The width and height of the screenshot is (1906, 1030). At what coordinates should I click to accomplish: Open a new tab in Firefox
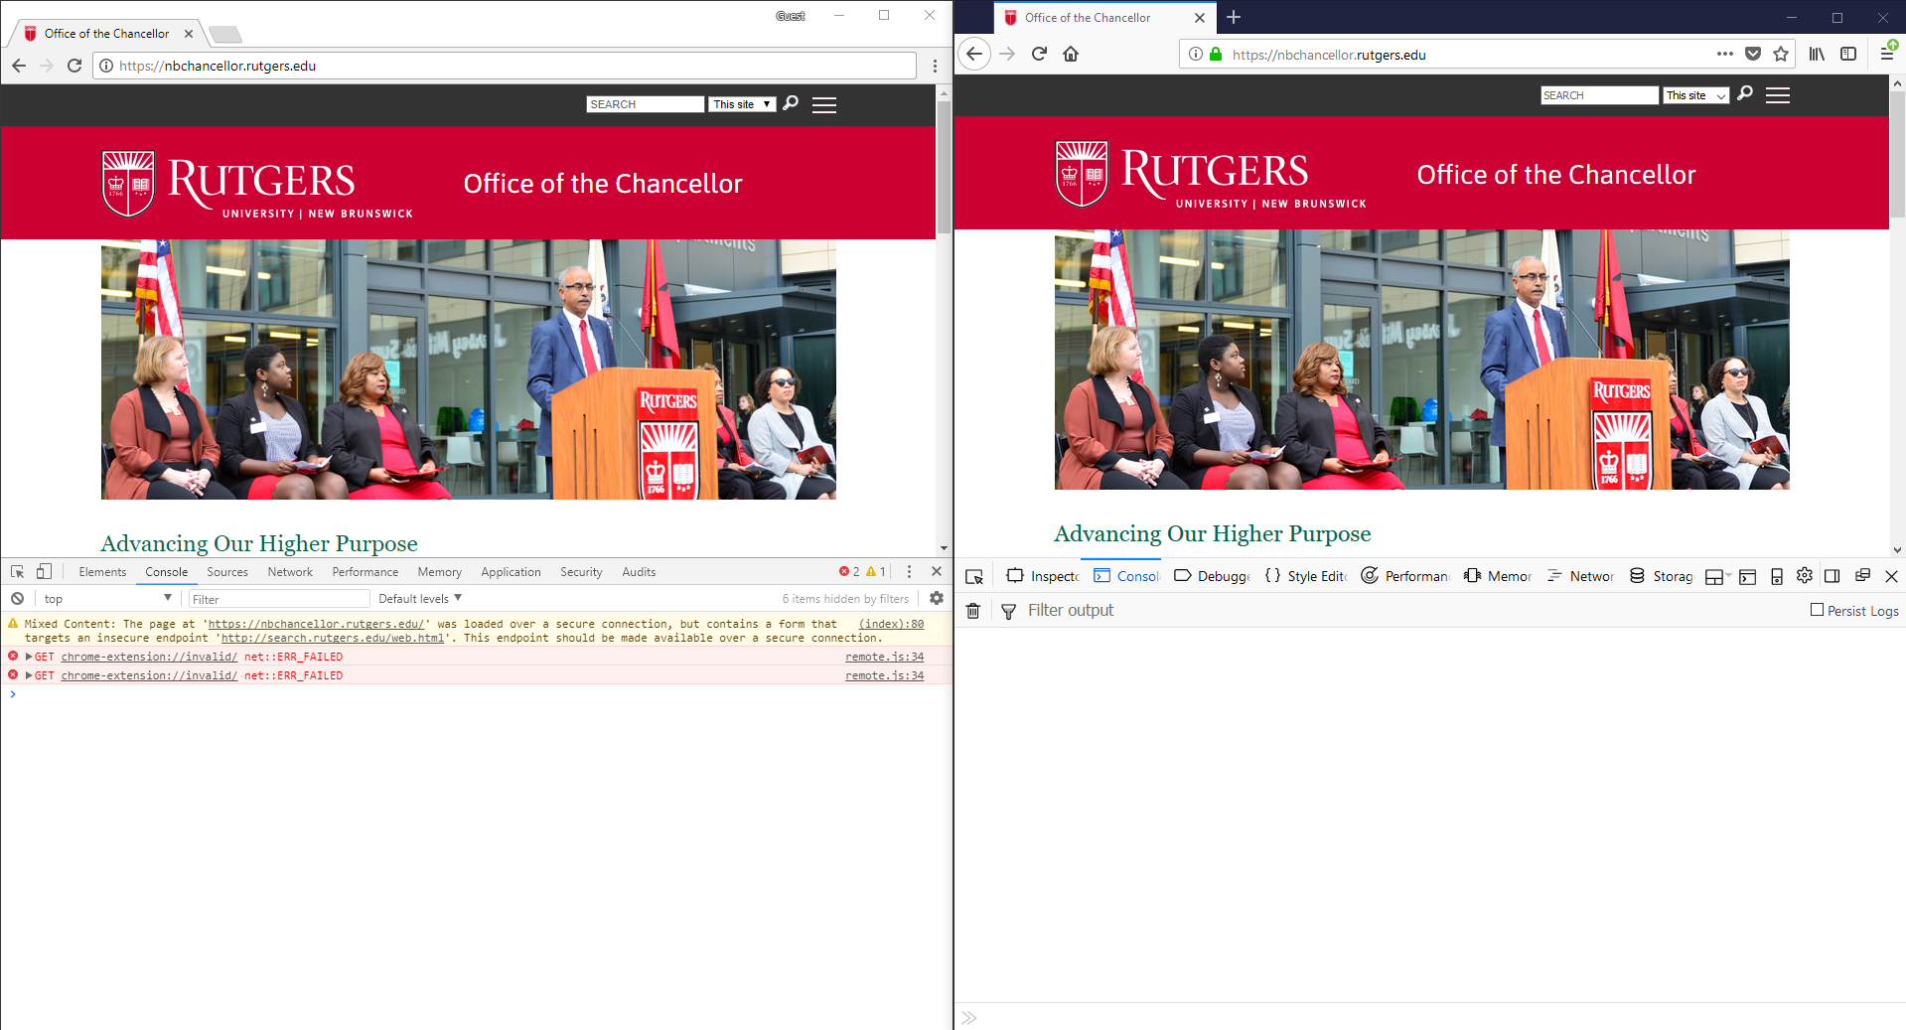[x=1234, y=17]
